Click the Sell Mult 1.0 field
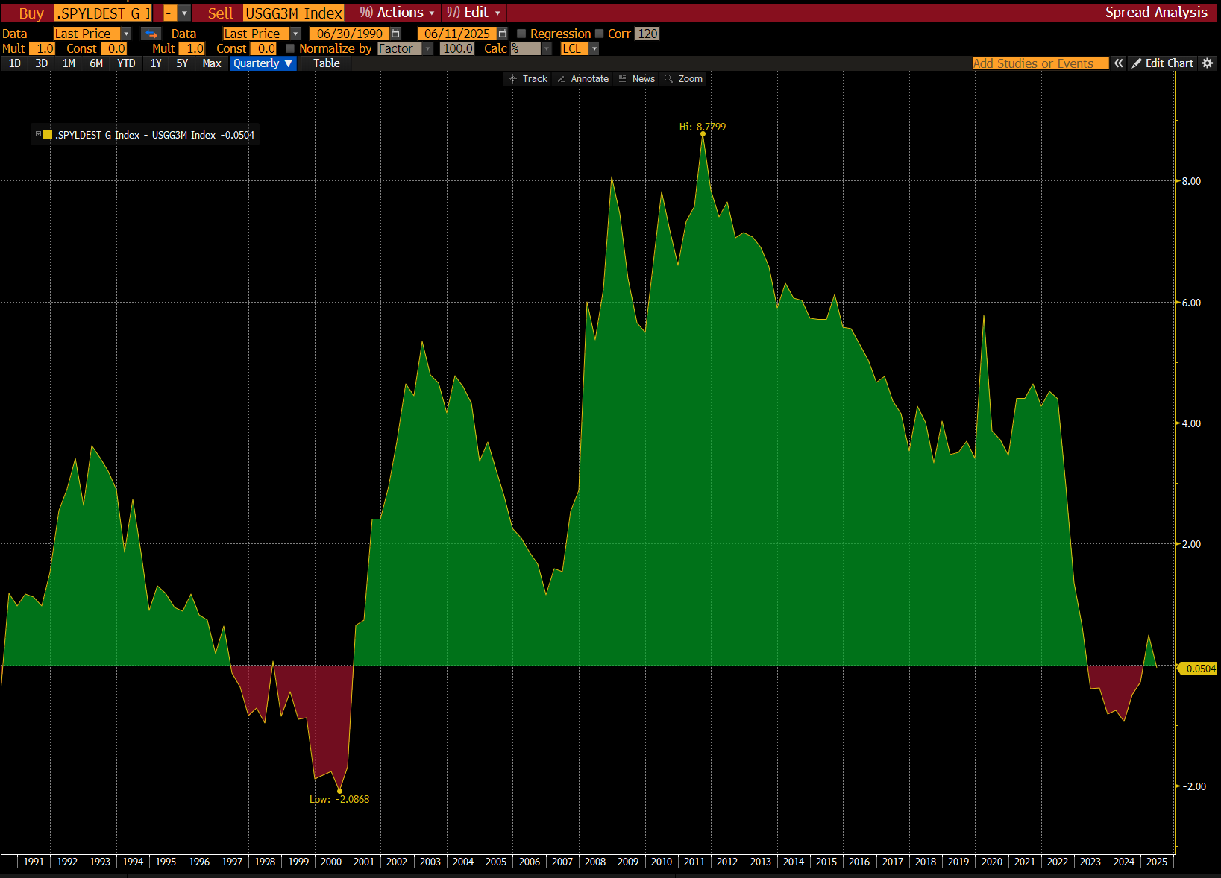Viewport: 1221px width, 878px height. coord(192,48)
